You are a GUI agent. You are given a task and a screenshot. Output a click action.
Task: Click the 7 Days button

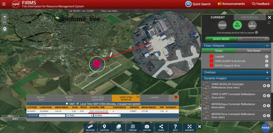(252, 25)
